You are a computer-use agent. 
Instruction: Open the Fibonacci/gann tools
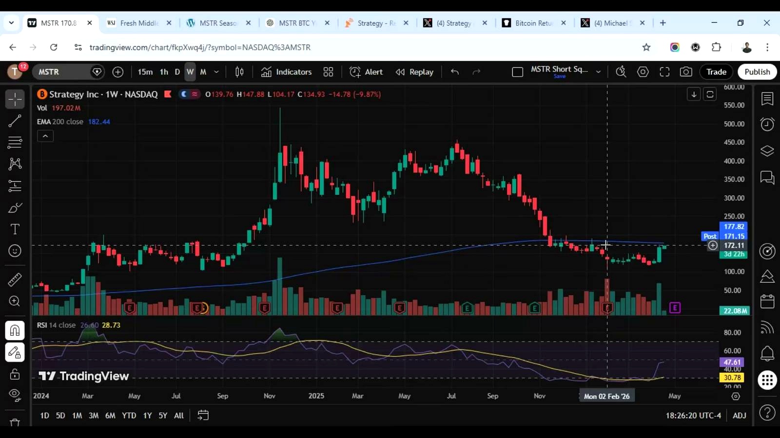[x=15, y=143]
